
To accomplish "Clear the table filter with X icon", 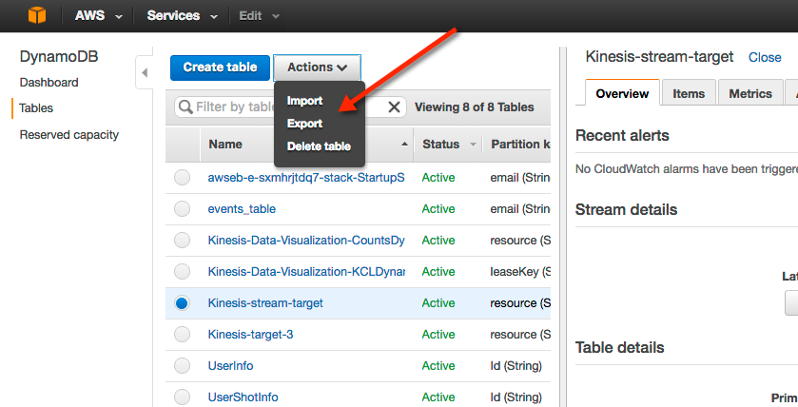I will [394, 107].
